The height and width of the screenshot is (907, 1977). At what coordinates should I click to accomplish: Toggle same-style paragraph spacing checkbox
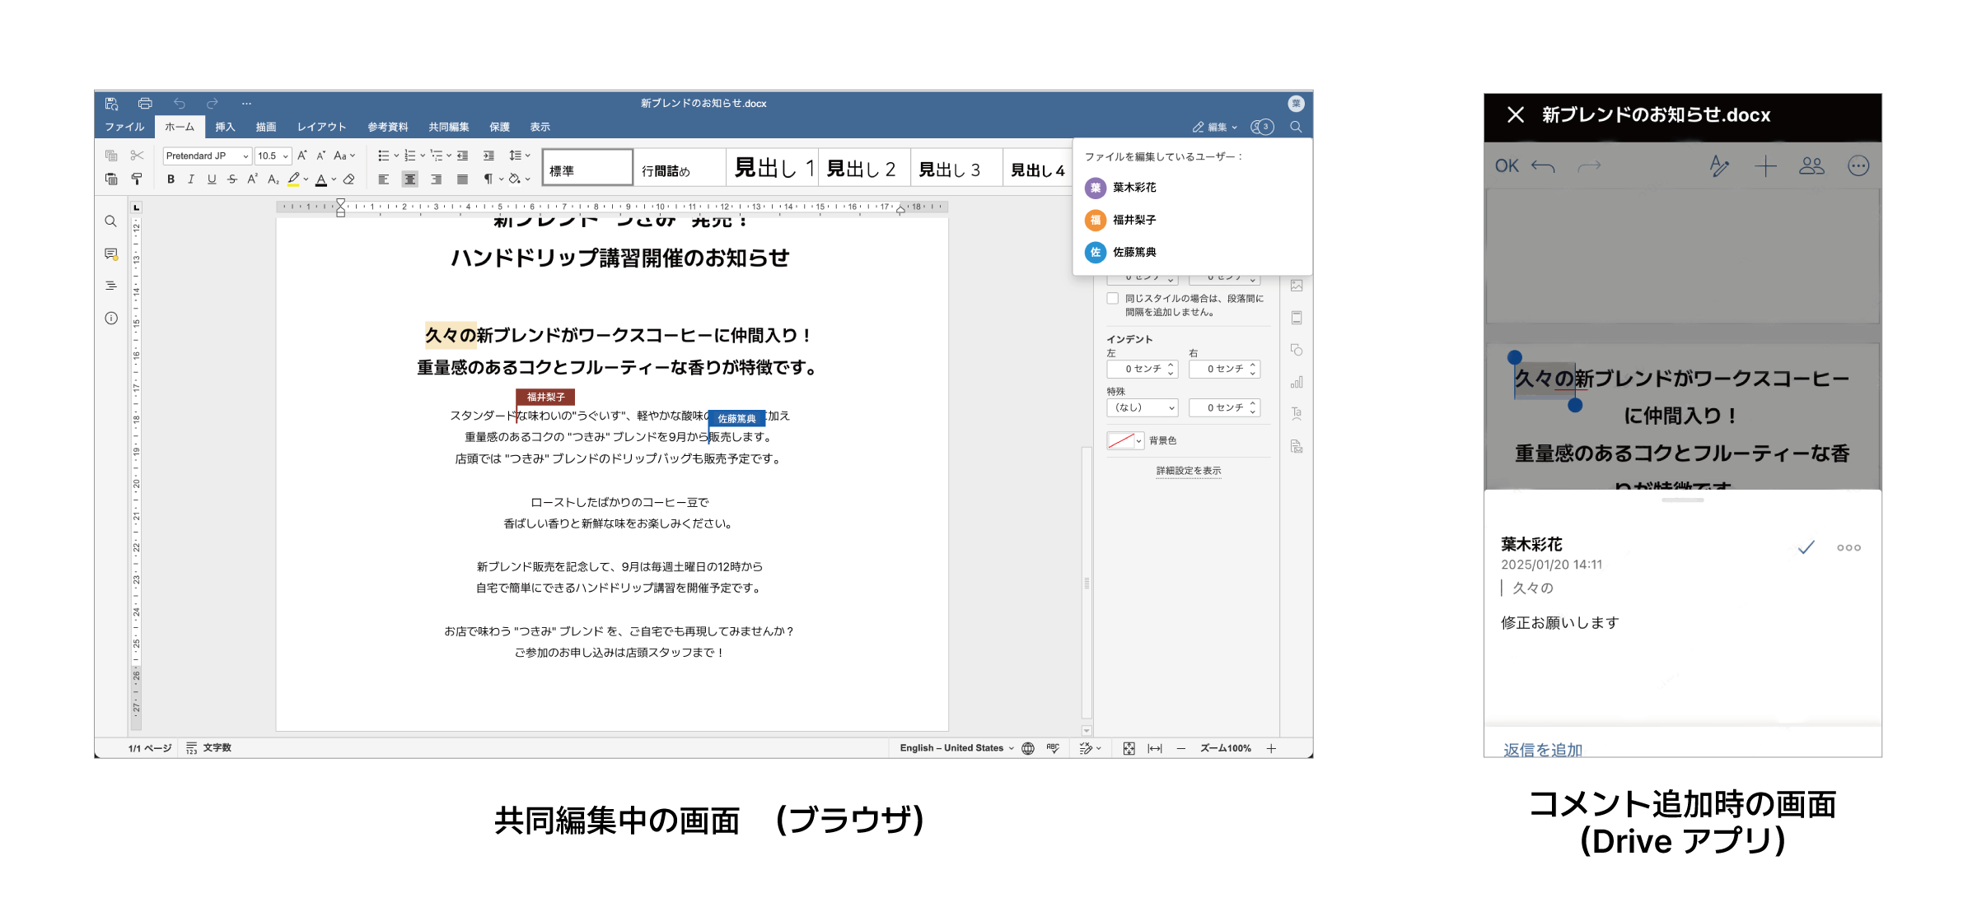(1113, 299)
